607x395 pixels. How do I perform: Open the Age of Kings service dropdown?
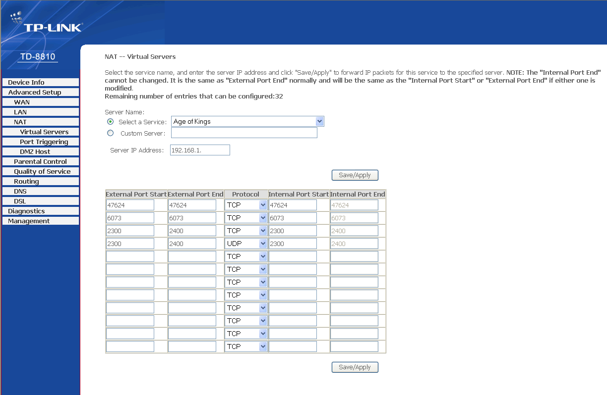tap(247, 122)
